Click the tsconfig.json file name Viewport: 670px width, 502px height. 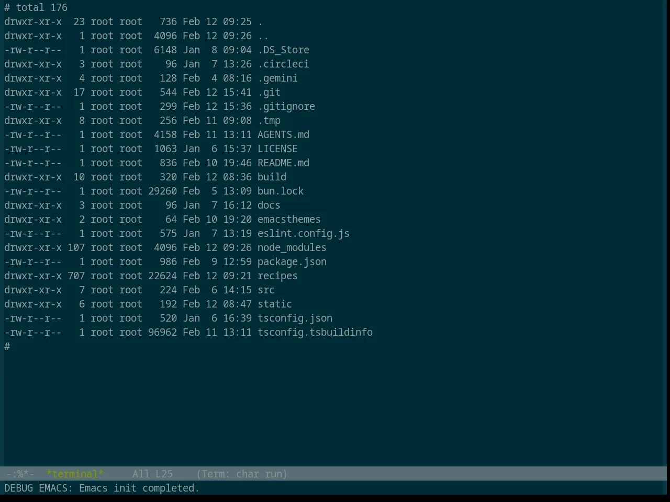pos(295,318)
